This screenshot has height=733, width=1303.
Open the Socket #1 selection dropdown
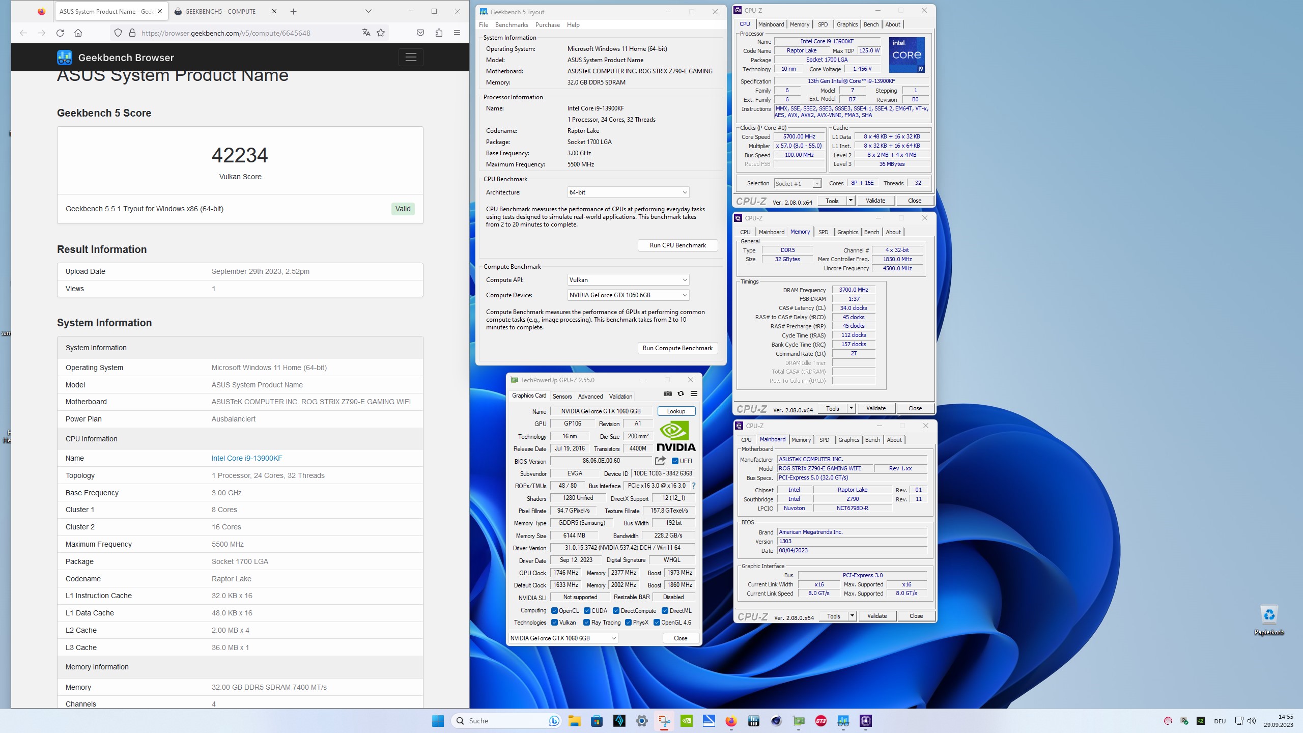coord(798,184)
